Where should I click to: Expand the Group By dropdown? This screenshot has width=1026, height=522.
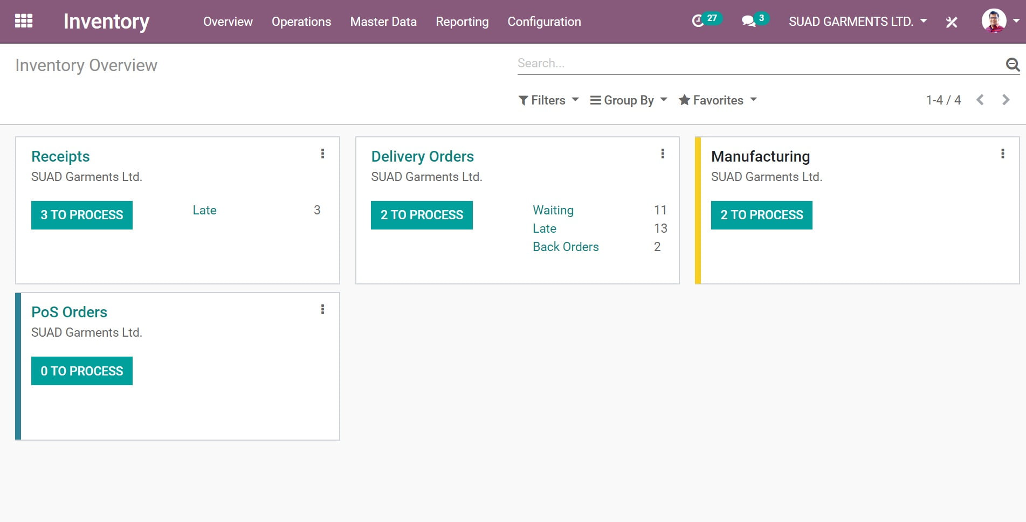(x=629, y=100)
